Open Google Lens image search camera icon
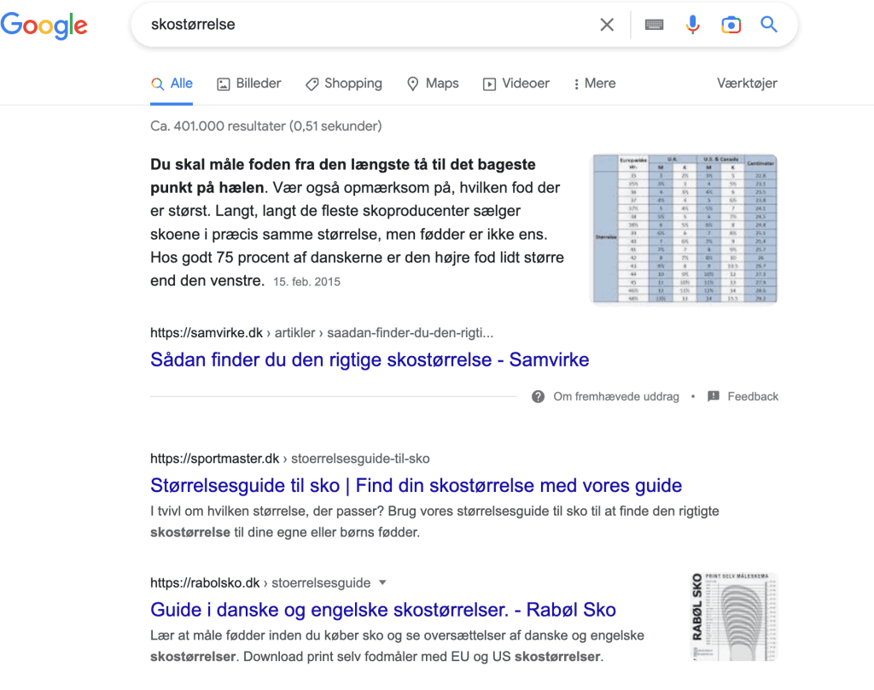Screen dimensions: 874x690 point(731,25)
